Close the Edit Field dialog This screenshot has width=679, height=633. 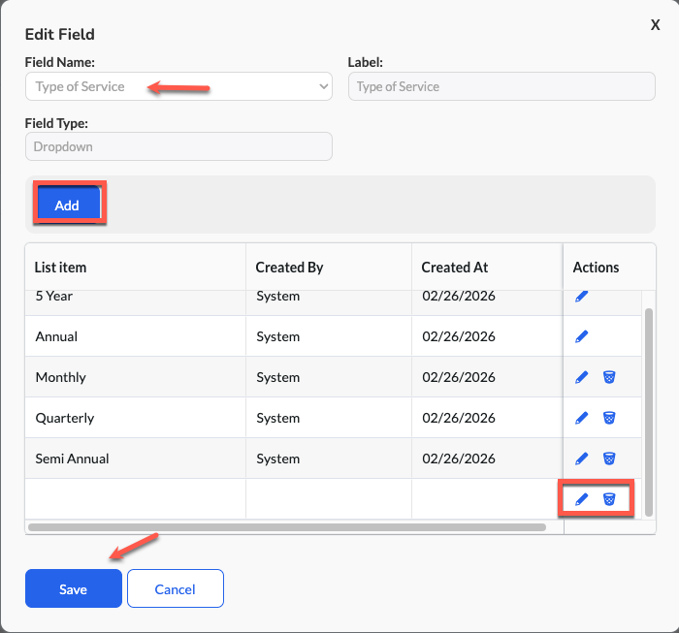coord(655,25)
